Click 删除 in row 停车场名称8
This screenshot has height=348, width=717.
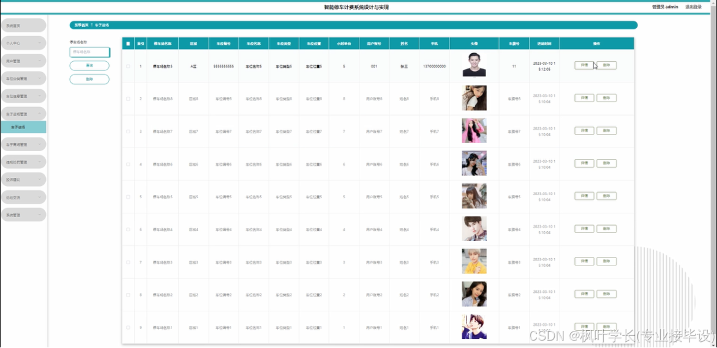(x=606, y=98)
